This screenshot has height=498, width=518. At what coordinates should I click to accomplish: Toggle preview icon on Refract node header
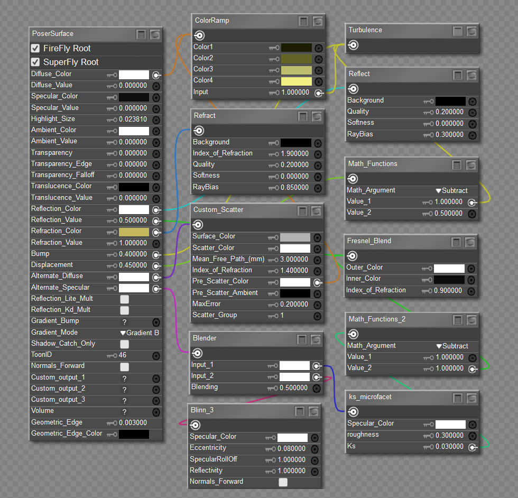click(317, 116)
